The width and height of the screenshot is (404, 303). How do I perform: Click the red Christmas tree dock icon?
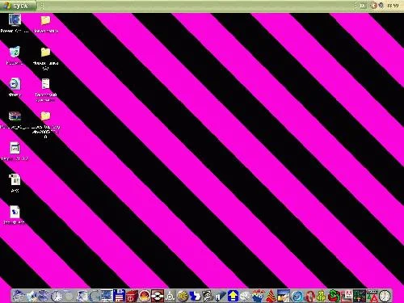pyautogui.click(x=270, y=296)
